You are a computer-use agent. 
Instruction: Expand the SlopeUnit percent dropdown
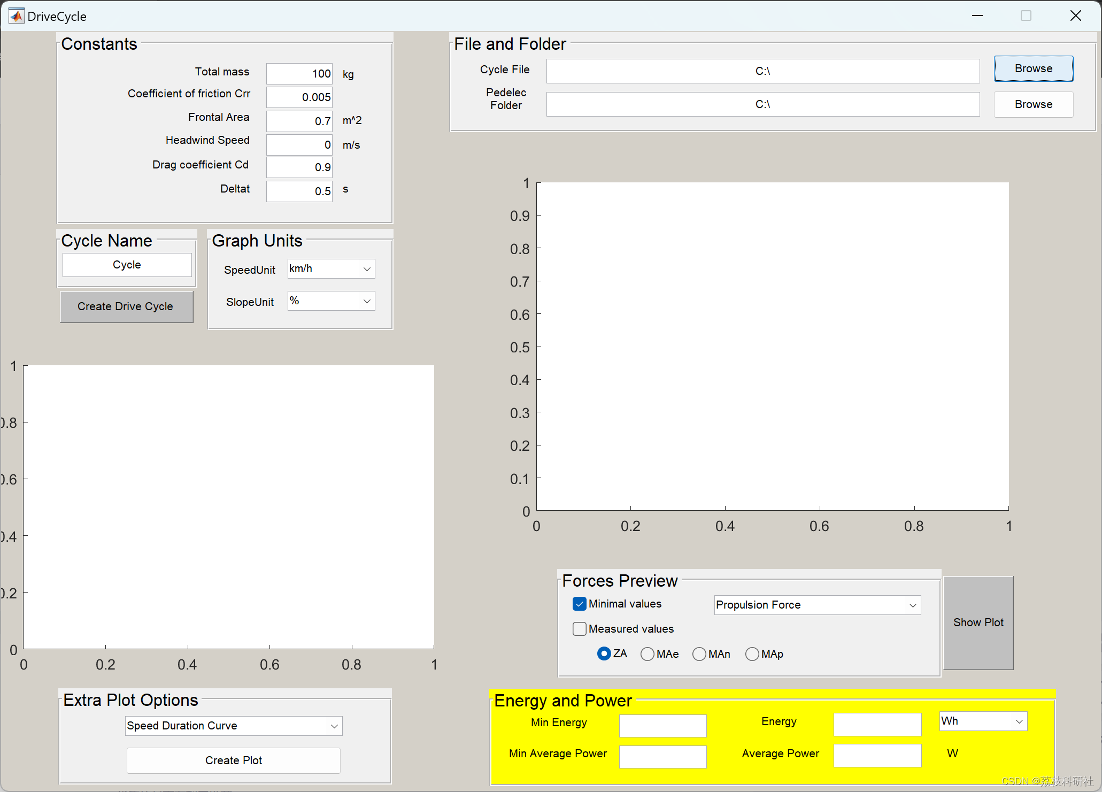[x=331, y=301]
